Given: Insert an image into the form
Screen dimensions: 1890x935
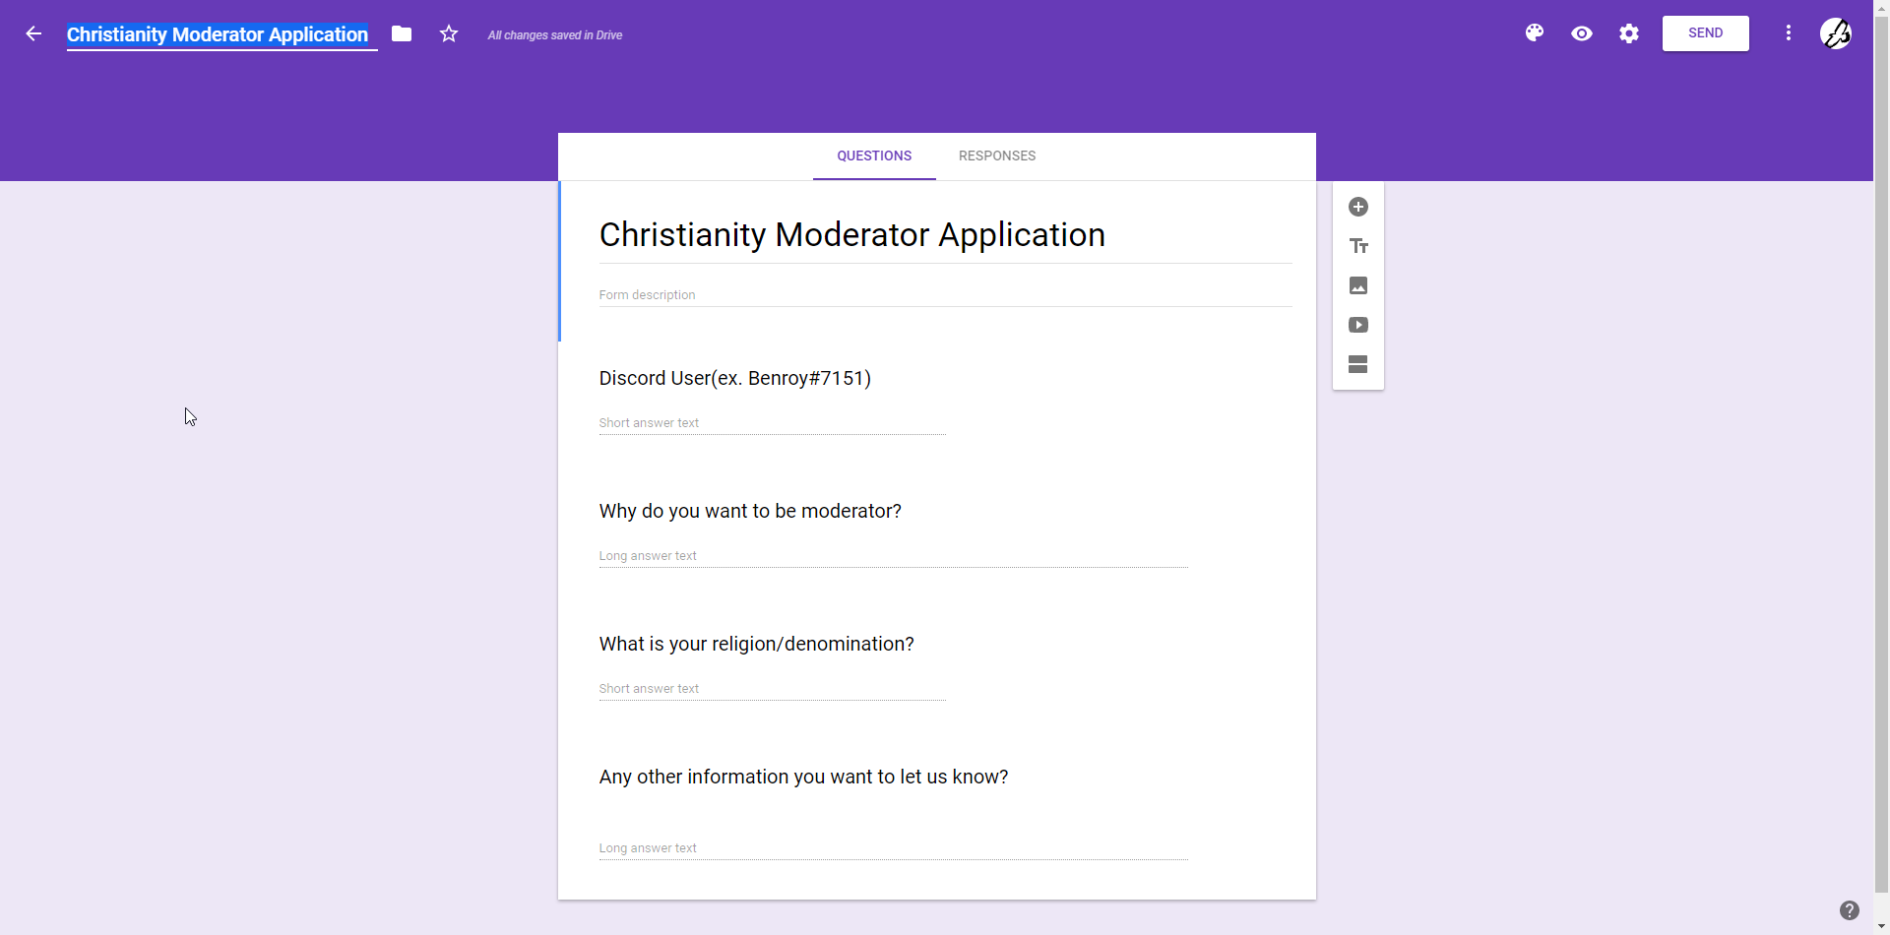Looking at the screenshot, I should tap(1358, 285).
